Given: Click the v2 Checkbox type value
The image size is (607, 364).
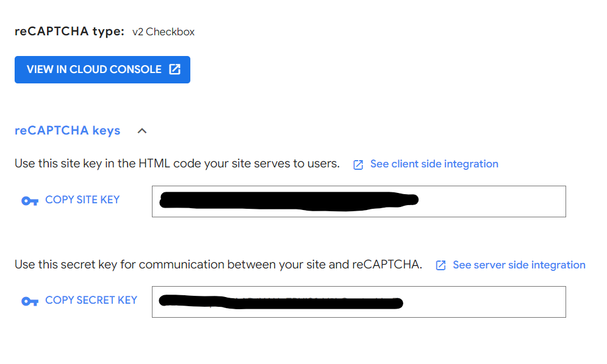Looking at the screenshot, I should pyautogui.click(x=163, y=32).
